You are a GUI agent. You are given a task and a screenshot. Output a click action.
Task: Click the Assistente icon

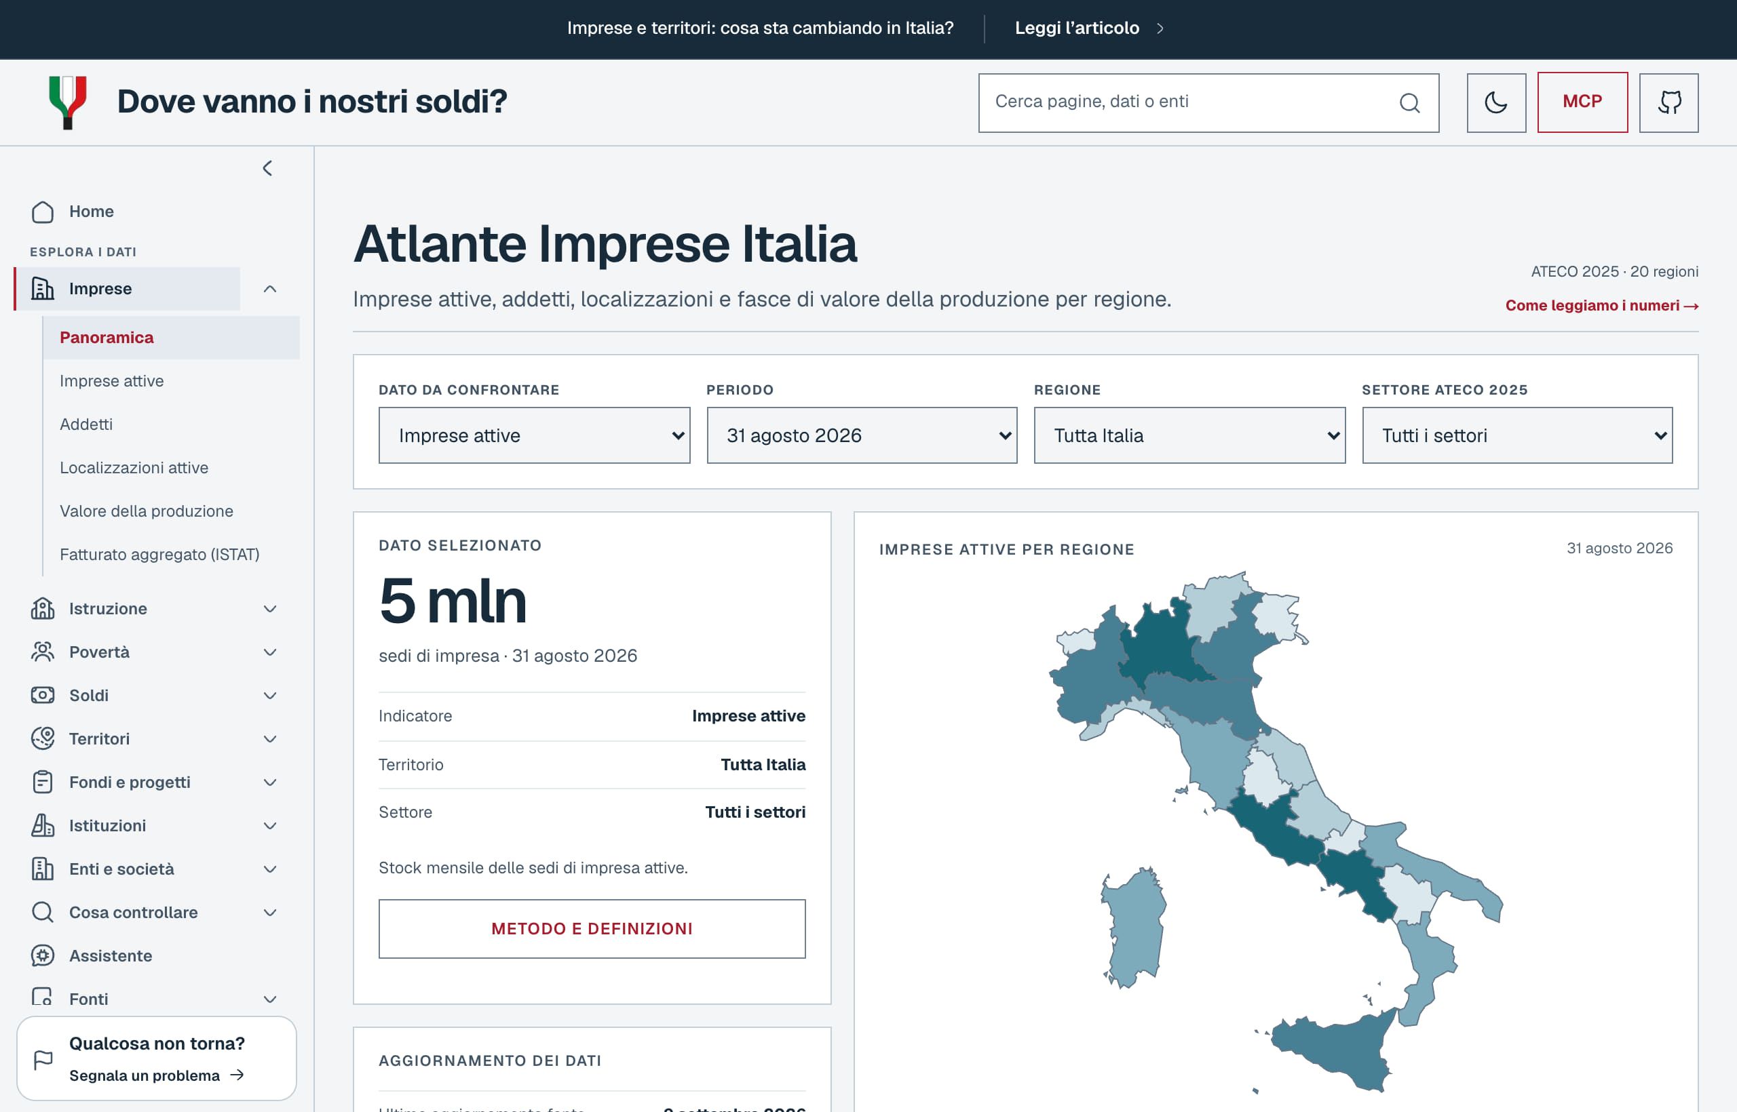point(43,955)
